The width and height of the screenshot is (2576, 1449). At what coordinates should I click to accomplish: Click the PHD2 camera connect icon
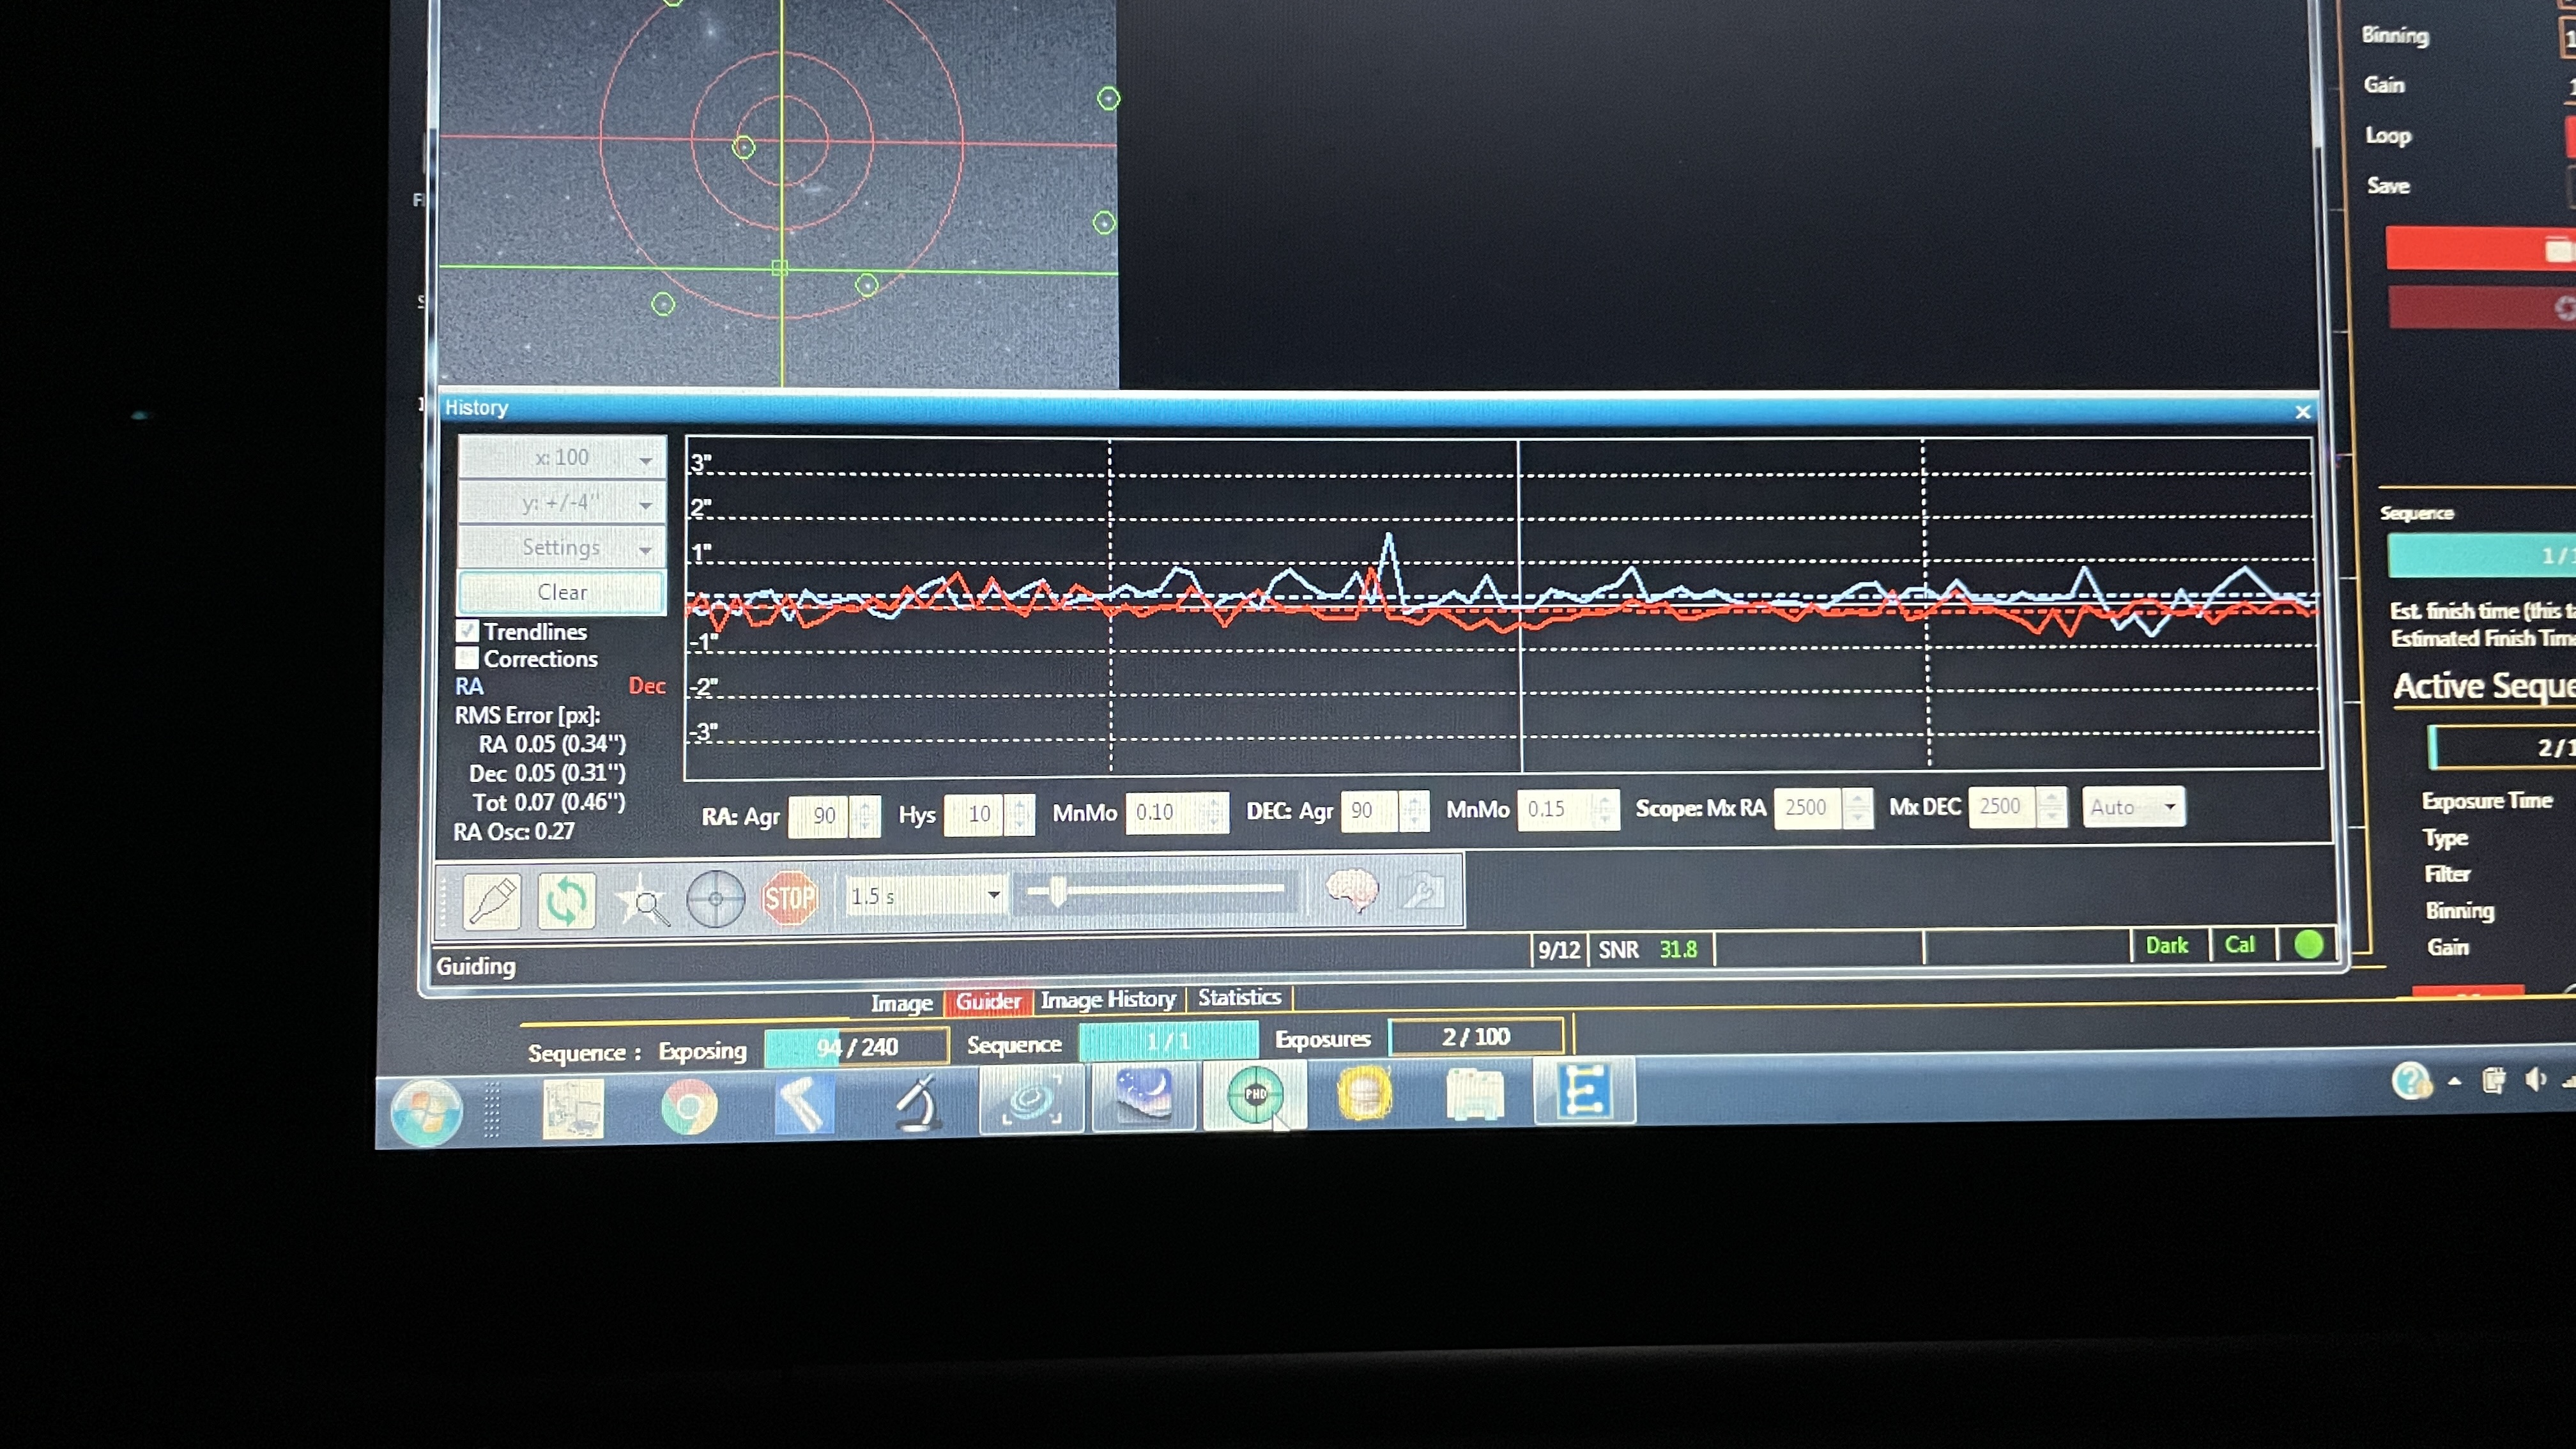coord(492,900)
